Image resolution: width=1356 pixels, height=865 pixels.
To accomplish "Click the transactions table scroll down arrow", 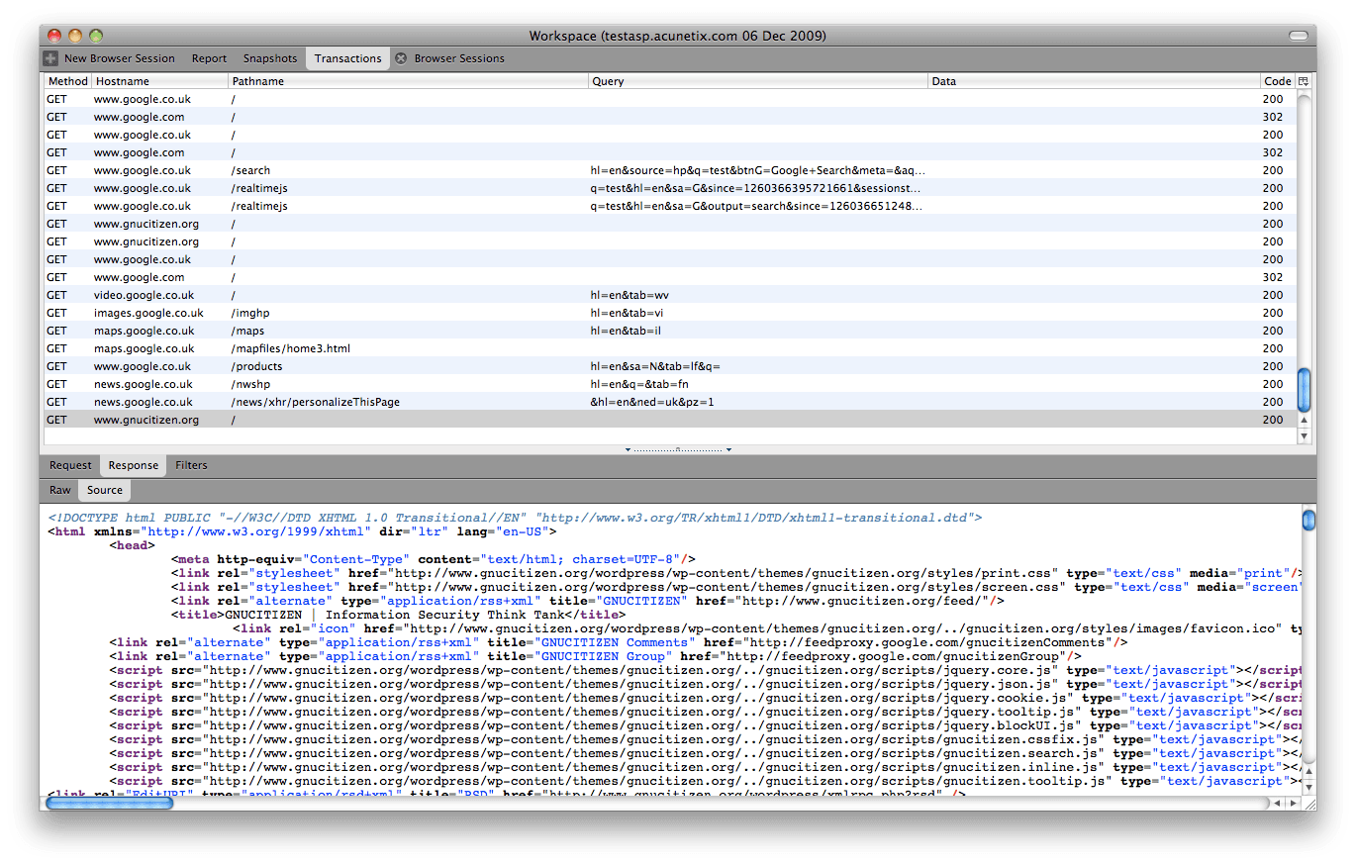I will pos(1304,435).
